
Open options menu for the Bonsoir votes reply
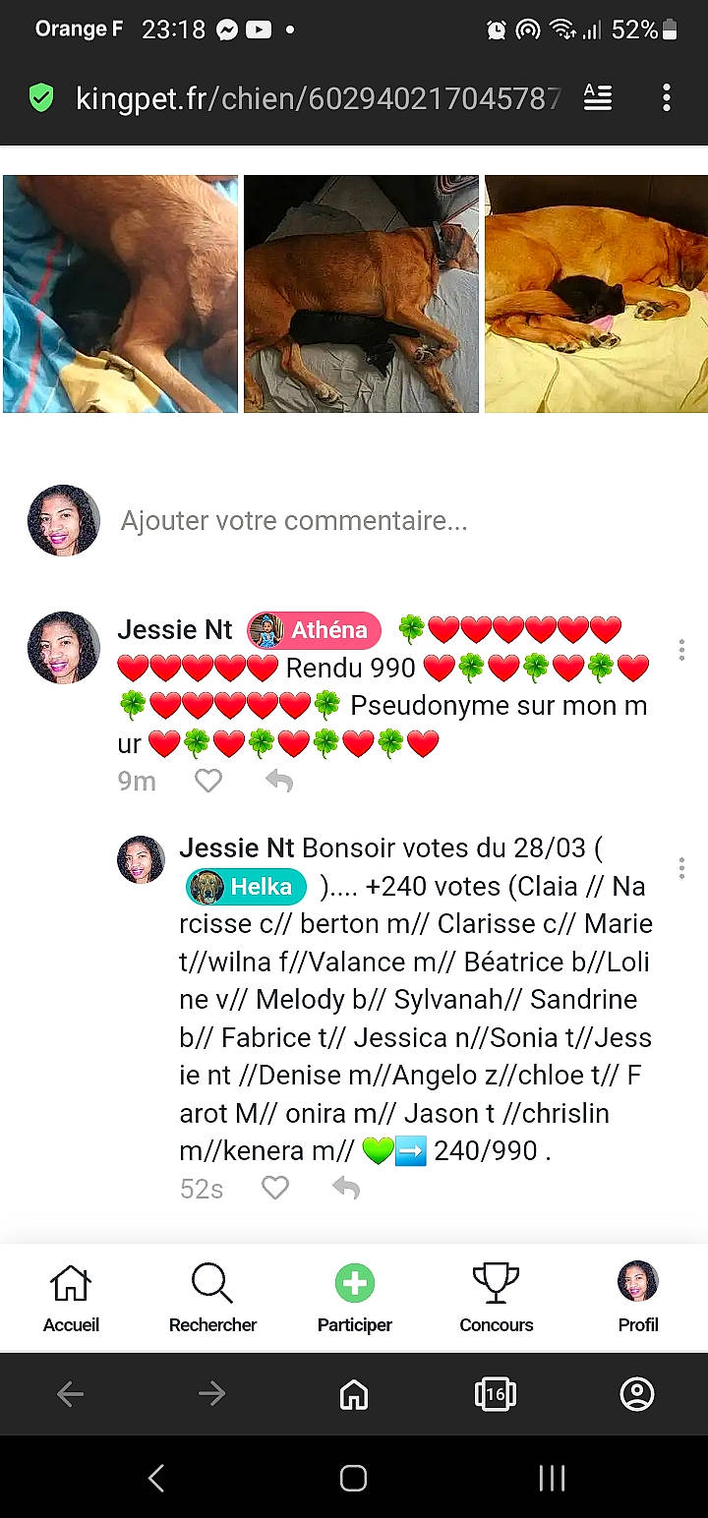pos(681,868)
